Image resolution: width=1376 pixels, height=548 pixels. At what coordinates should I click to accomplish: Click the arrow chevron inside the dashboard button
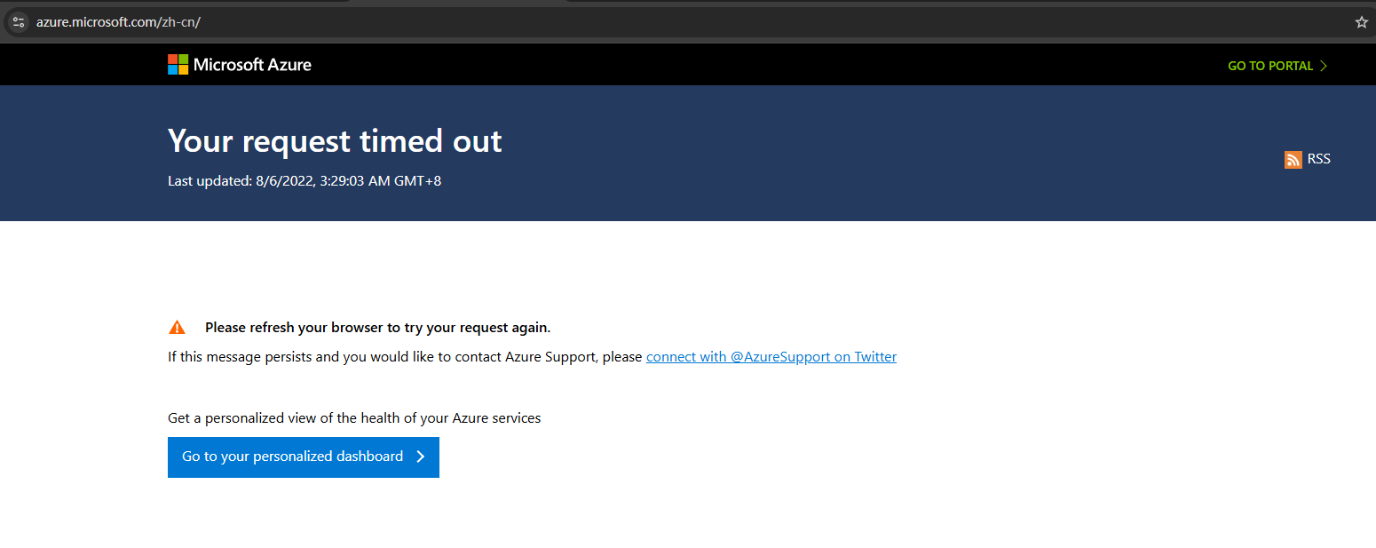tap(421, 457)
